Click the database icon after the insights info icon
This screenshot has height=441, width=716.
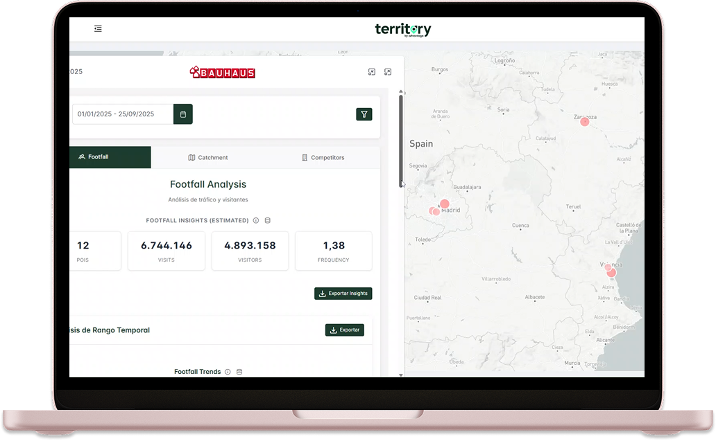268,220
